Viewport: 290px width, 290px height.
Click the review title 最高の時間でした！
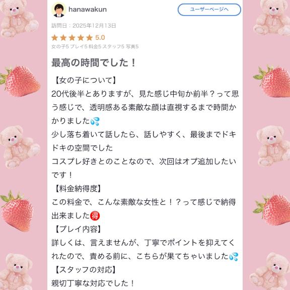click(94, 63)
